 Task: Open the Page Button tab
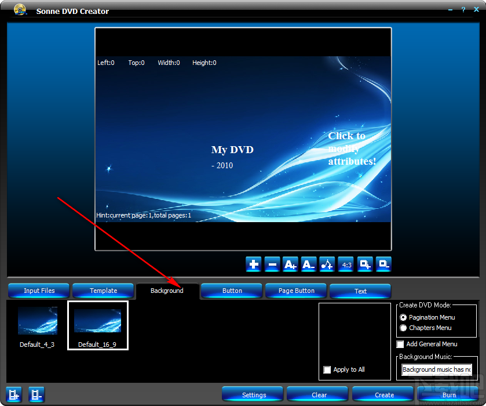tap(295, 291)
